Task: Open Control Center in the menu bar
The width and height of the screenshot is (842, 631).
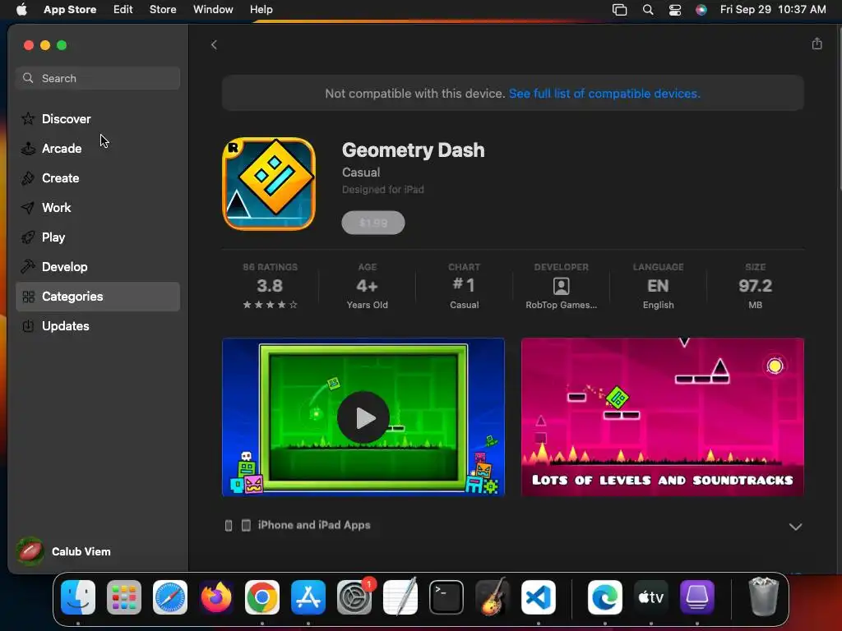Action: click(675, 10)
